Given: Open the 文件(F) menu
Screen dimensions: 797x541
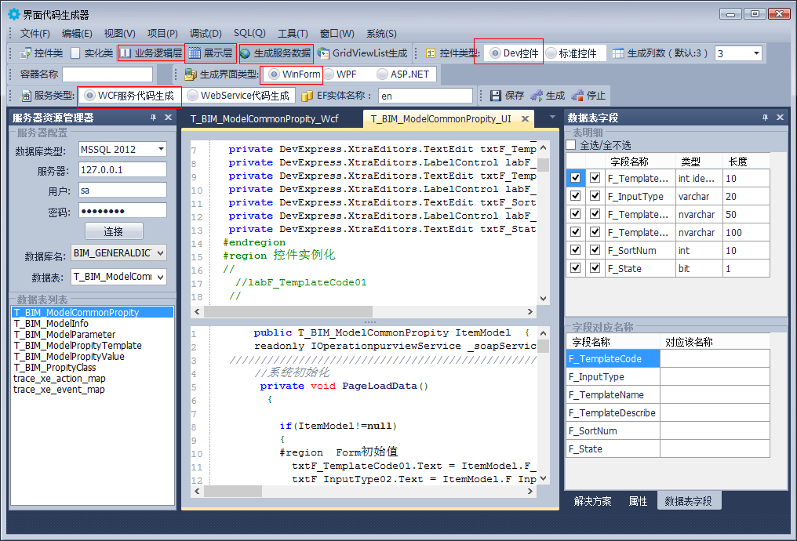Looking at the screenshot, I should tap(35, 34).
